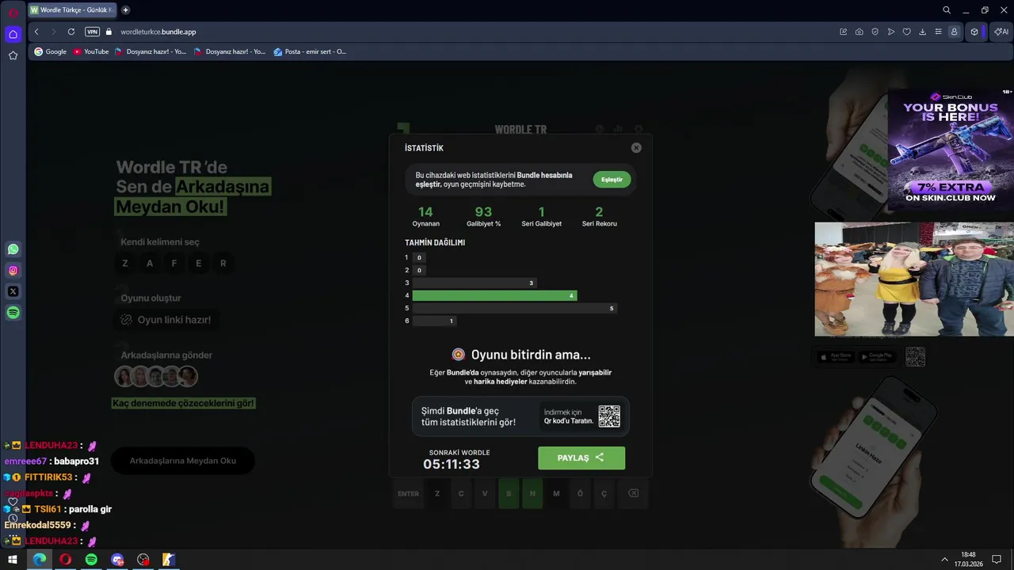
Task: Open the Windows Start menu
Action: click(13, 560)
